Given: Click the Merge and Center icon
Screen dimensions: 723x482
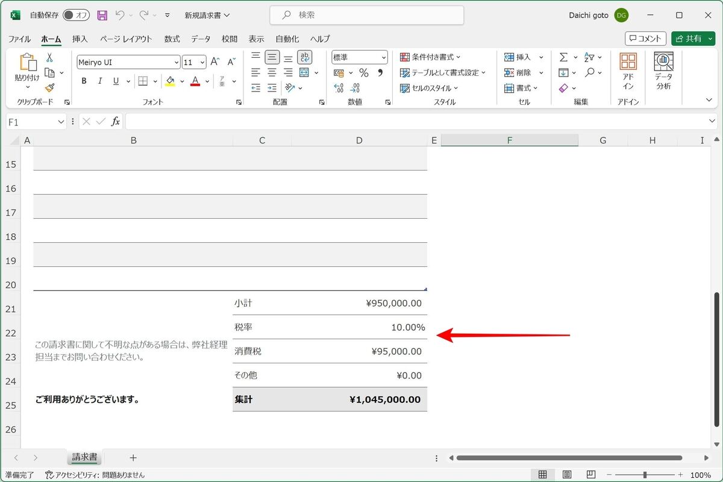Looking at the screenshot, I should point(304,72).
